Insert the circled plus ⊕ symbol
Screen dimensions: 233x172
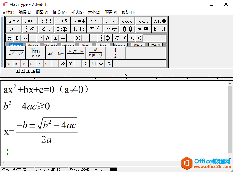71,64
